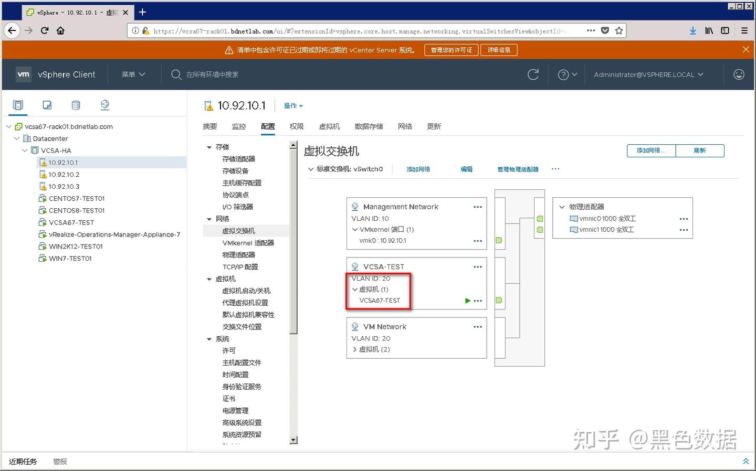Open vmnic0 adapter options ellipsis
Image resolution: width=756 pixels, height=471 pixels.
click(684, 219)
